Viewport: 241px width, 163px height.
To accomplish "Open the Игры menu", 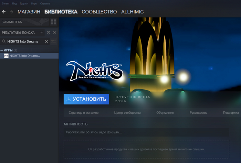I will [x=34, y=3].
